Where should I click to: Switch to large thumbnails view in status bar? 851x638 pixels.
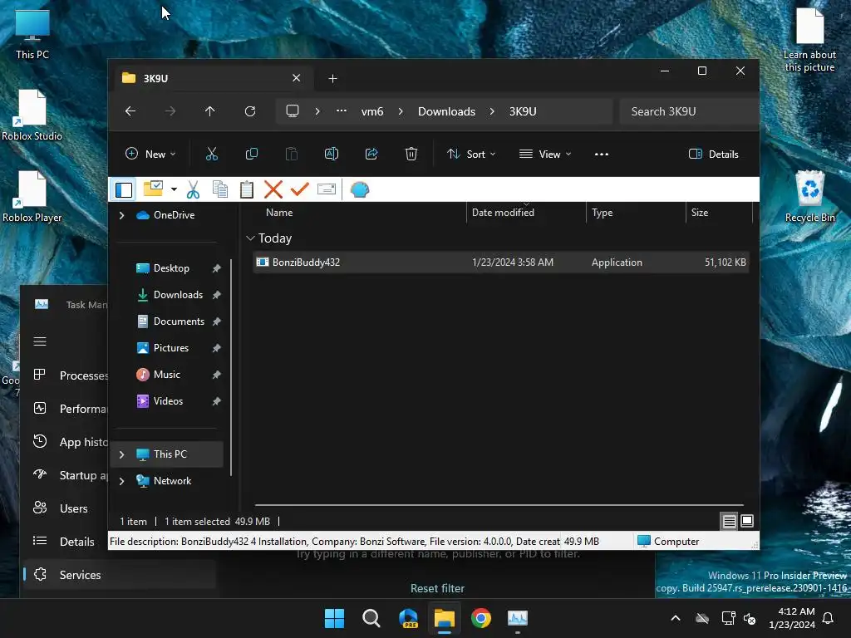point(747,521)
